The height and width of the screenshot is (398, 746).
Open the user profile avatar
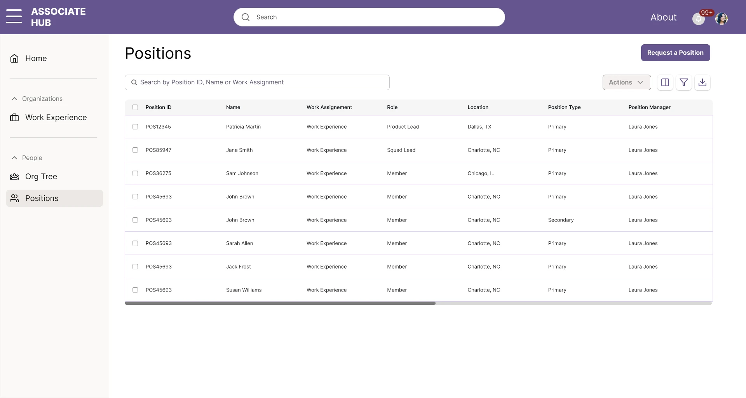click(722, 19)
